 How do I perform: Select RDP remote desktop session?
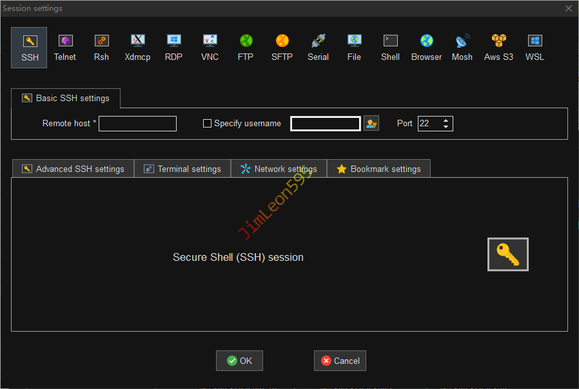pos(173,48)
